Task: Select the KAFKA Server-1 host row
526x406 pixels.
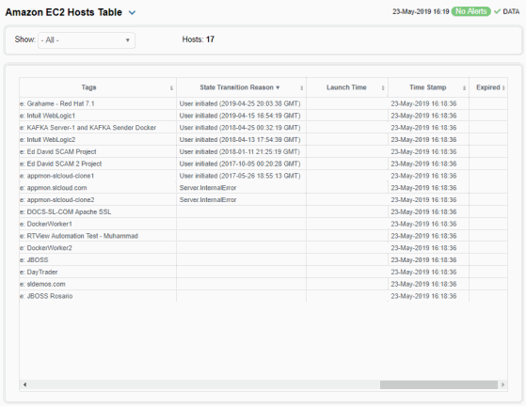Action: tap(263, 128)
